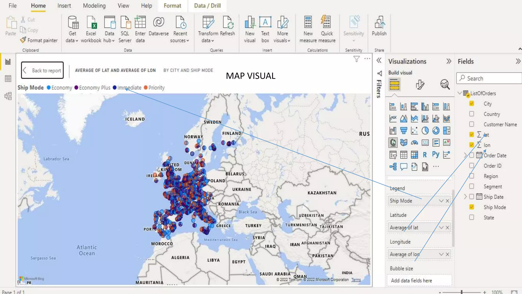The width and height of the screenshot is (522, 294).
Task: Select the Donut chart visual icon
Action: (436, 130)
